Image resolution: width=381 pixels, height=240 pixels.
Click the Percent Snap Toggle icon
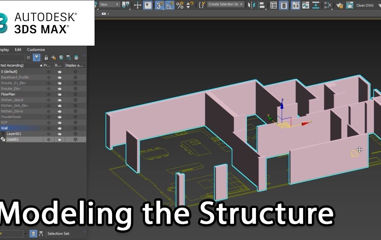point(179,5)
